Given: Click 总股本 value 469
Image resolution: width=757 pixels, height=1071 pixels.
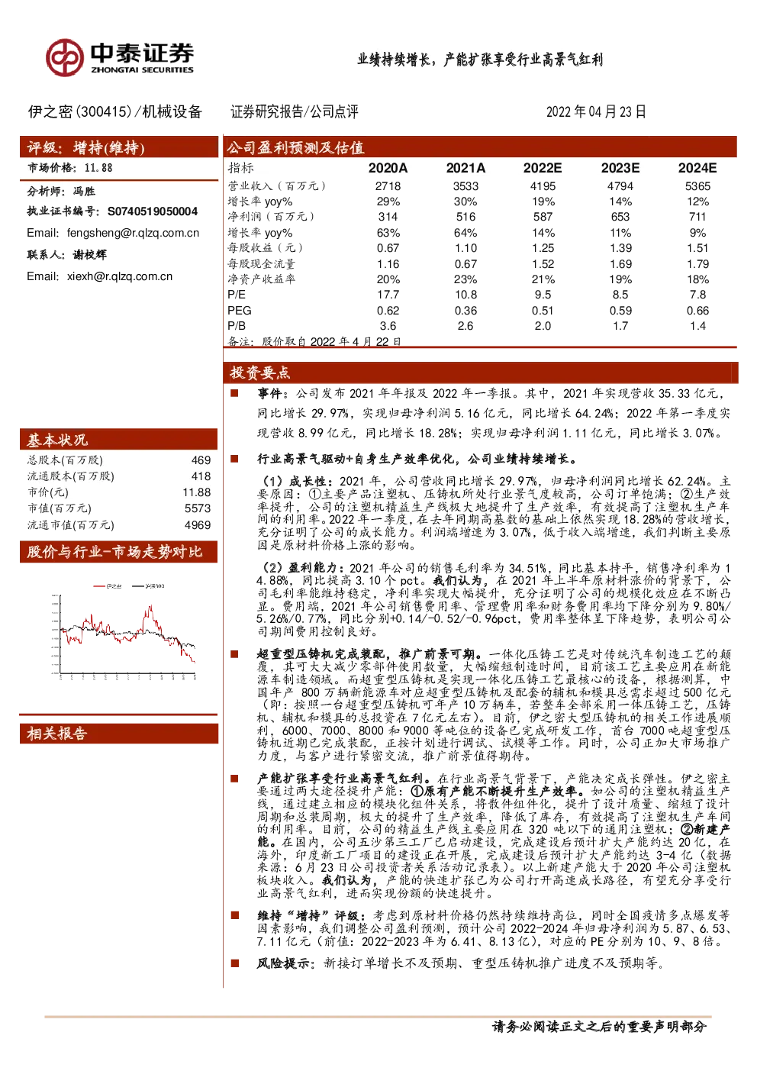Looking at the screenshot, I should tap(201, 460).
